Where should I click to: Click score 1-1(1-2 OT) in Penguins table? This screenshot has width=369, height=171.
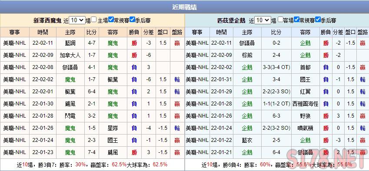276,104
